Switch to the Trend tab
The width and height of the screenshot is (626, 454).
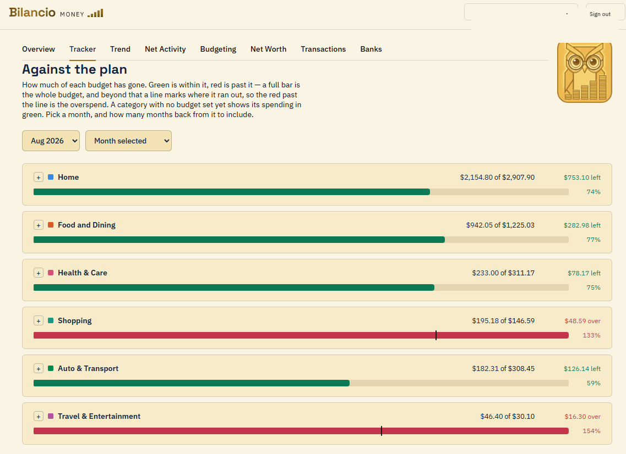120,49
